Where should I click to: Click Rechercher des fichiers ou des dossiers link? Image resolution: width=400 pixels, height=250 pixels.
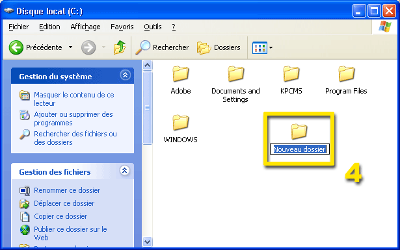[75, 138]
